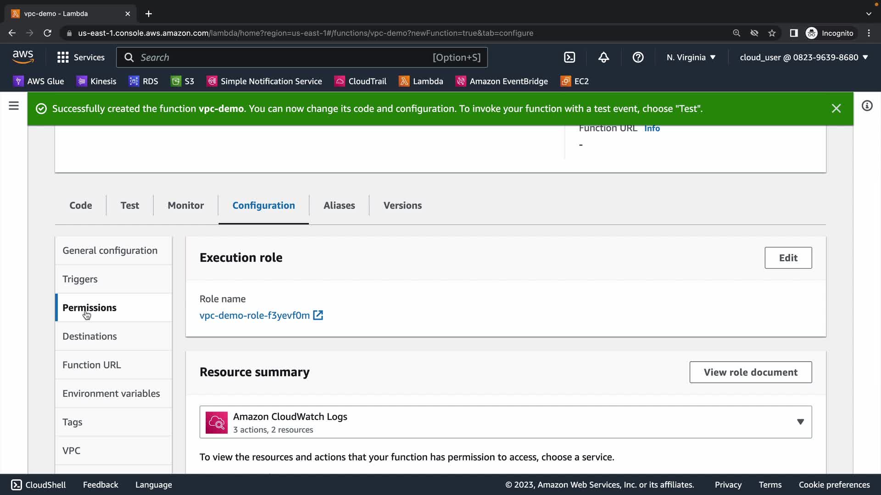Open the Amazon EventBridge shortcut
The height and width of the screenshot is (495, 881).
click(x=502, y=81)
